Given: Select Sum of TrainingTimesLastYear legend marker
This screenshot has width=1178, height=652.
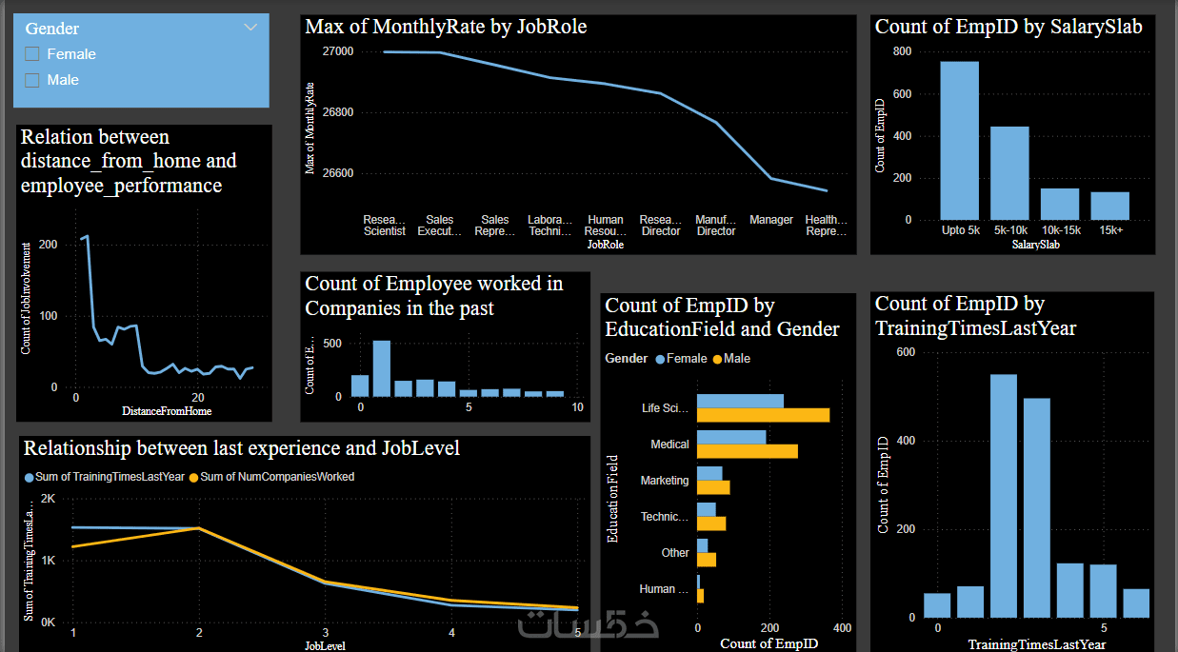Looking at the screenshot, I should tap(29, 477).
